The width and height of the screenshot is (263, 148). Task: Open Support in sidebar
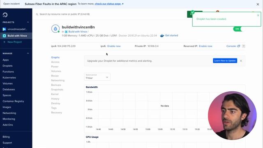pos(7,143)
